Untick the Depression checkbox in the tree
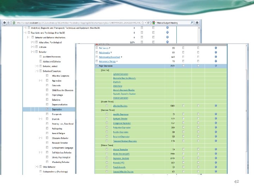 (47, 109)
